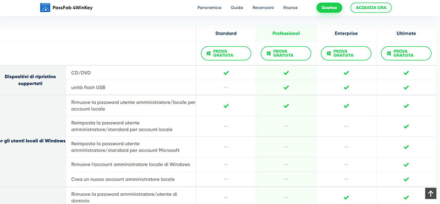This screenshot has width=440, height=204.
Task: Click CD/DVD checkmark under Ultimate
Action: click(x=406, y=73)
